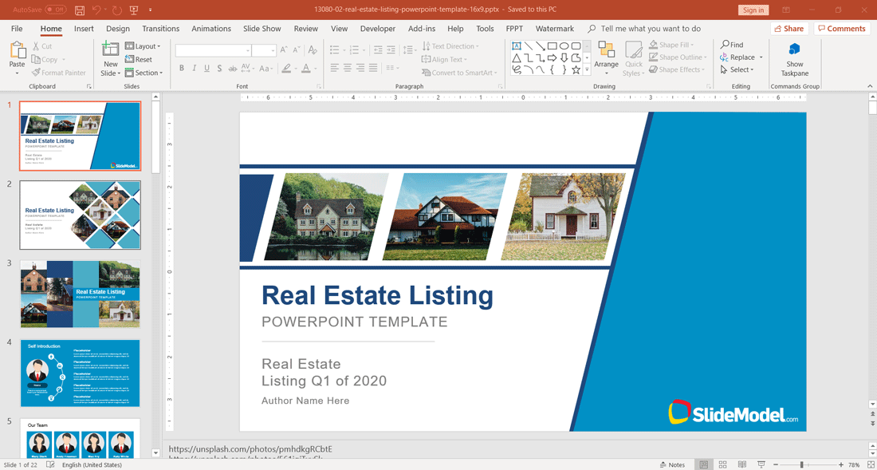Select slide 2 thumbnail
The width and height of the screenshot is (877, 470).
80,215
